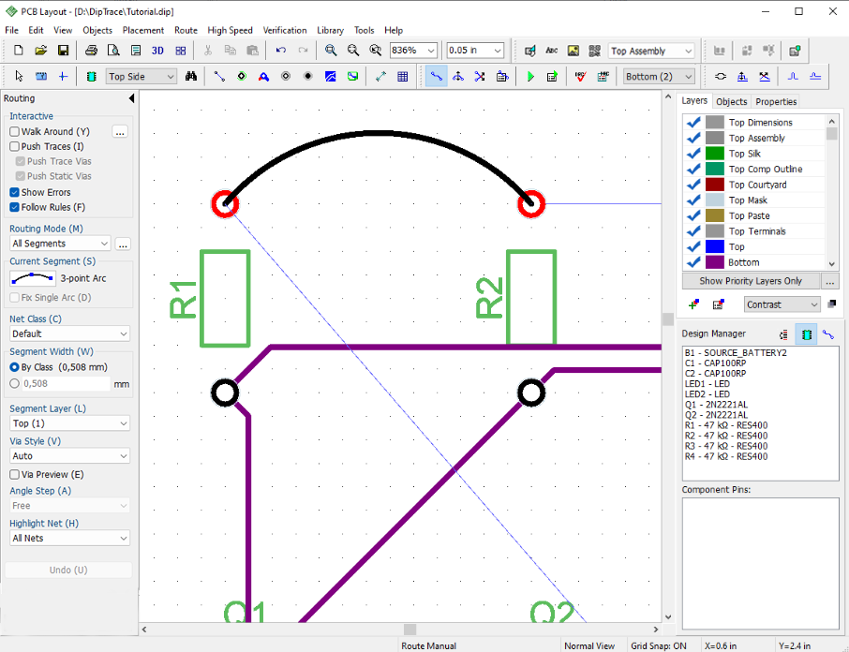Insert a picture on the board

click(573, 51)
